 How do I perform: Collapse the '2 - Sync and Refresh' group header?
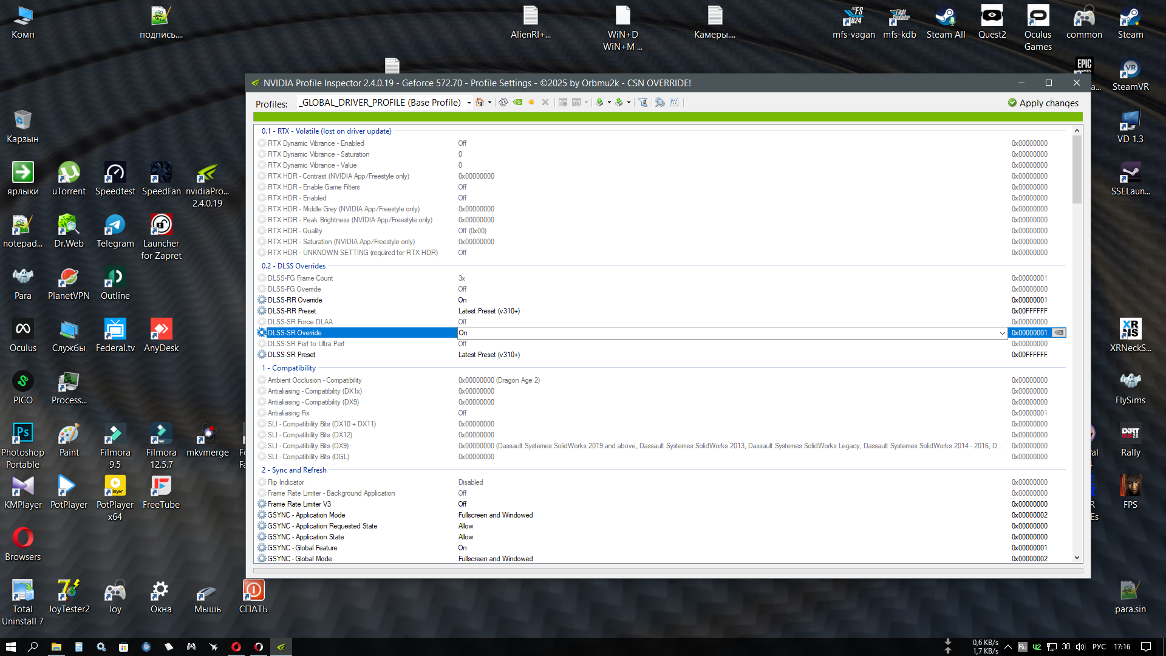(x=294, y=470)
